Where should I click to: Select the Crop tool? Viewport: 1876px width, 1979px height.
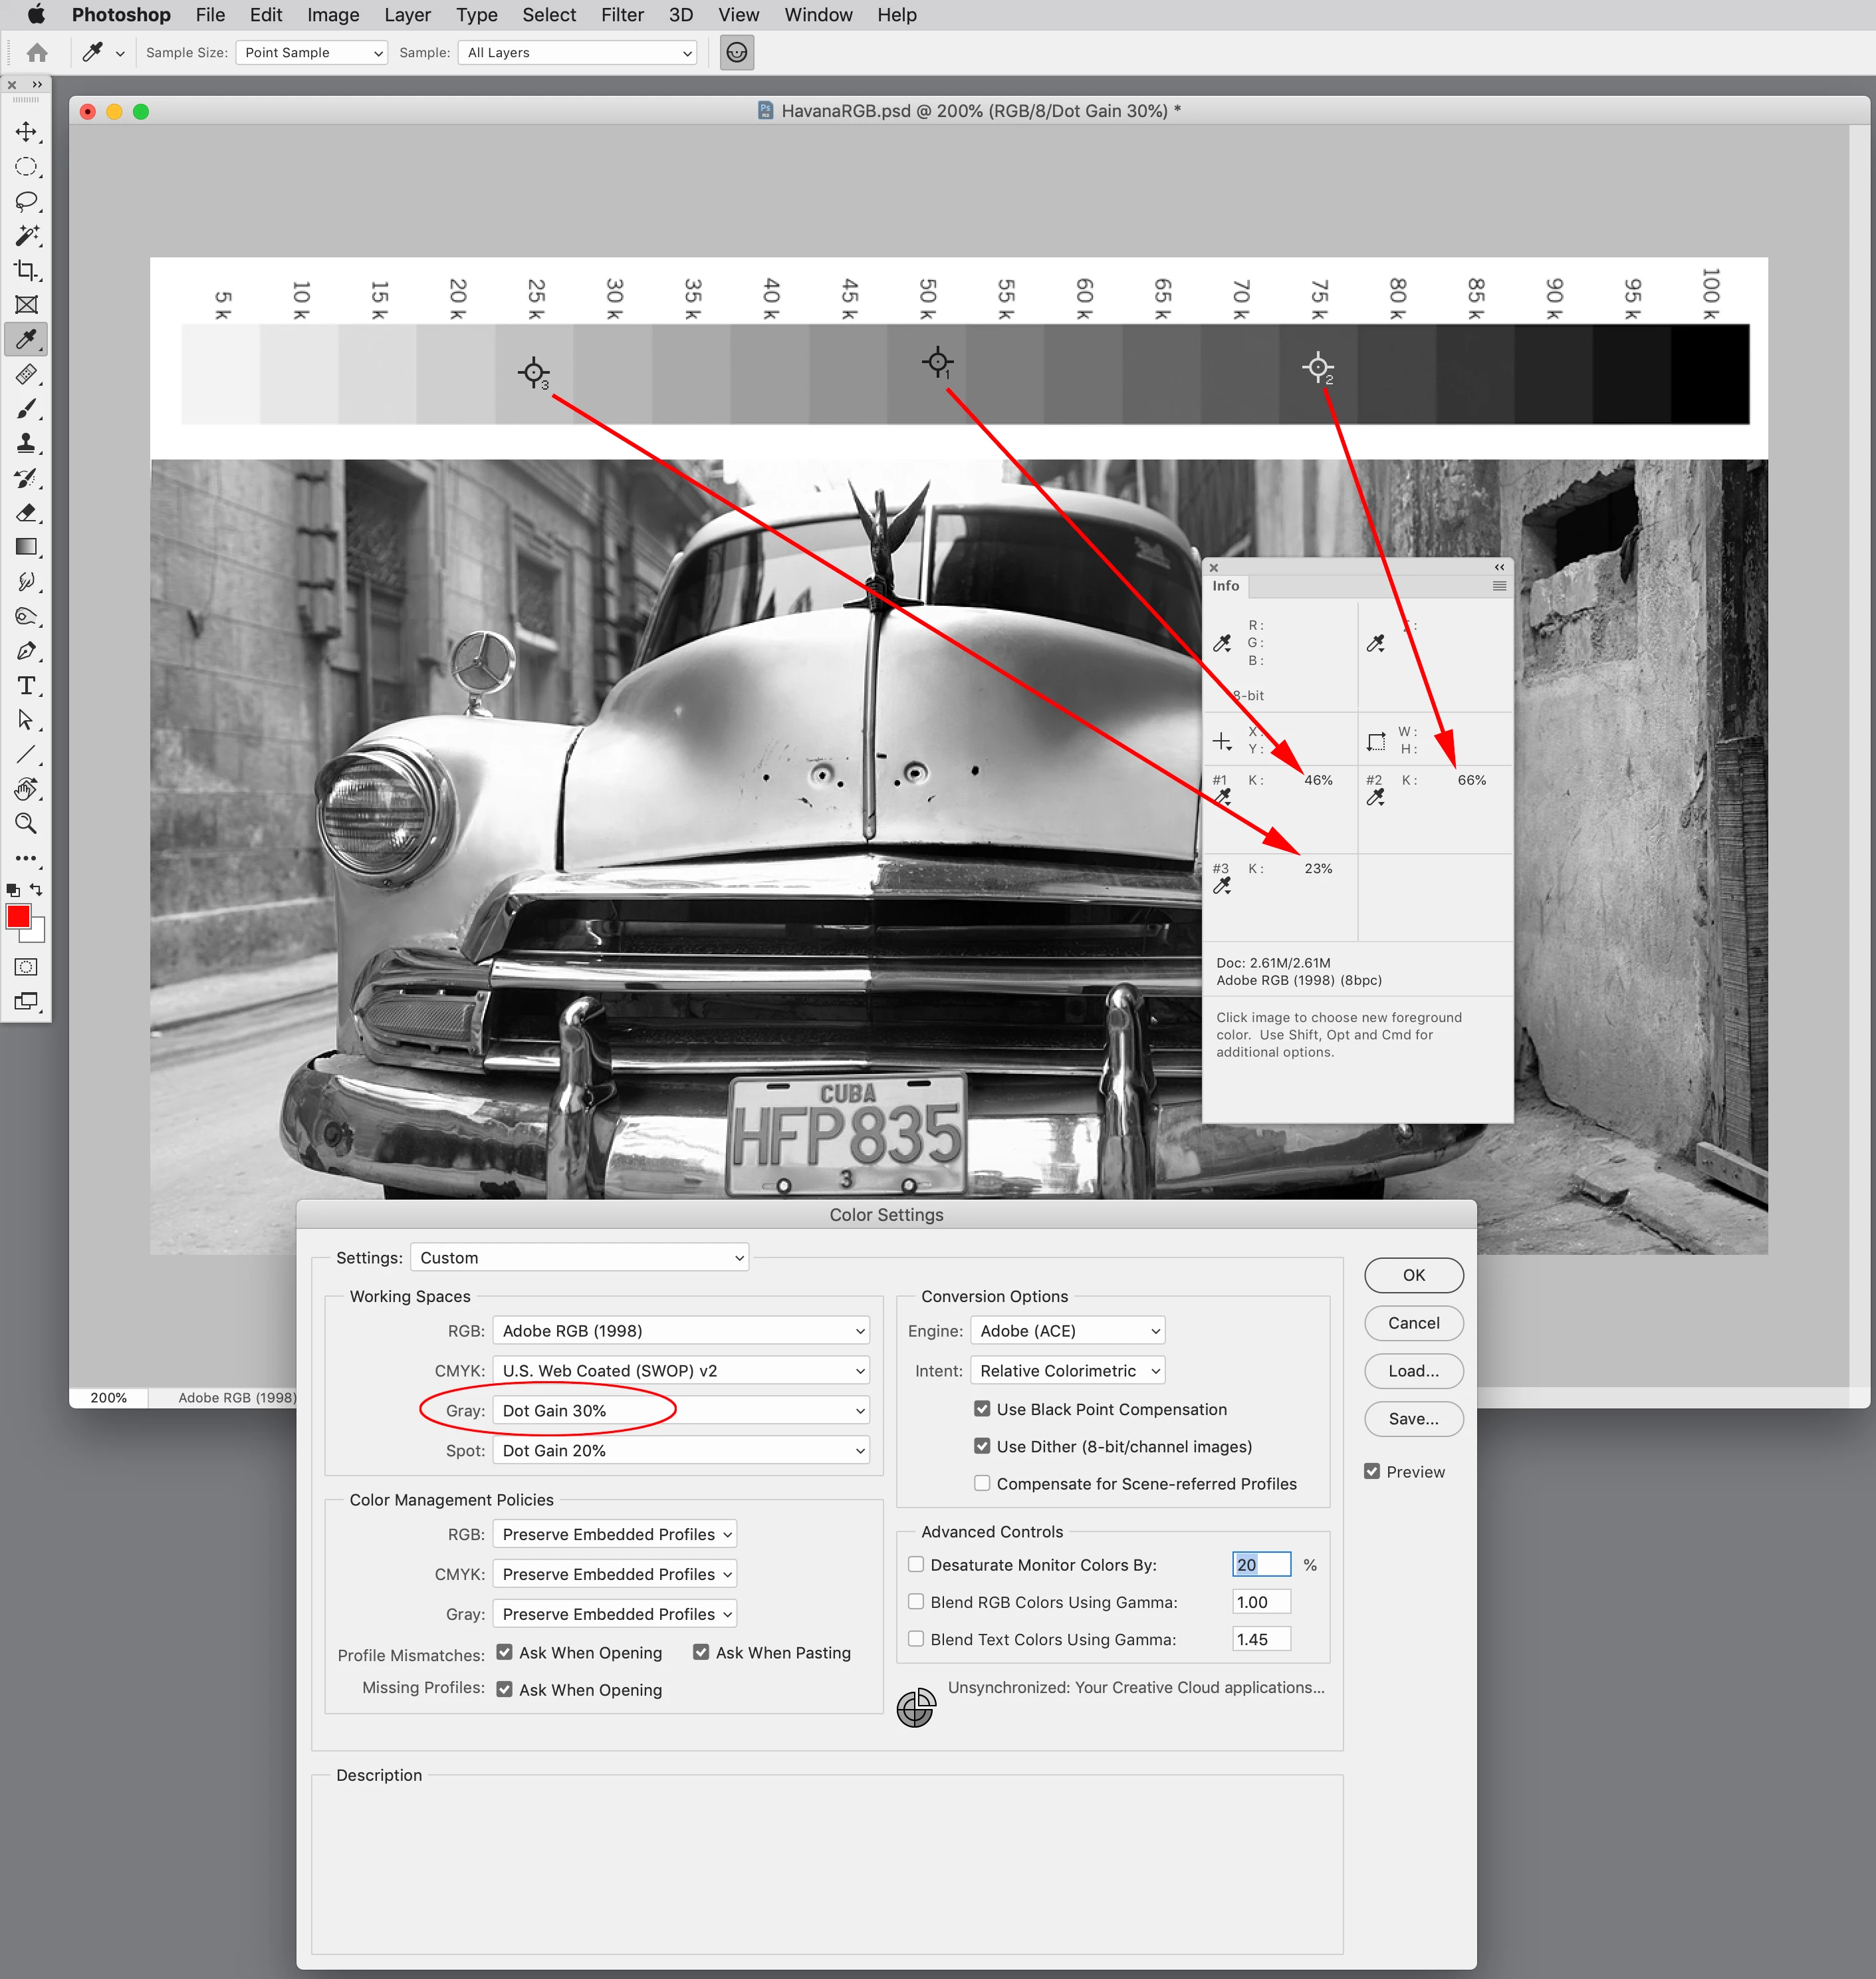(26, 270)
